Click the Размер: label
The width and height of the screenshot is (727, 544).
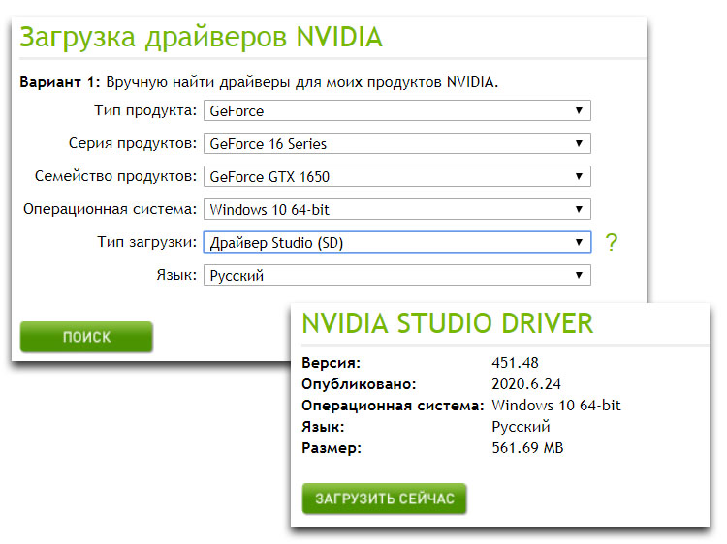(332, 448)
